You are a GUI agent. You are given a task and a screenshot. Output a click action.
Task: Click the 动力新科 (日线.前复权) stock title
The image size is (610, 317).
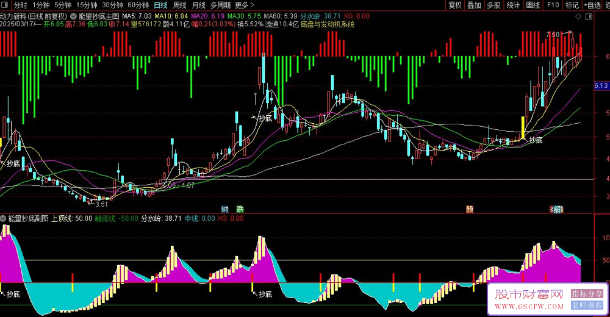(34, 16)
